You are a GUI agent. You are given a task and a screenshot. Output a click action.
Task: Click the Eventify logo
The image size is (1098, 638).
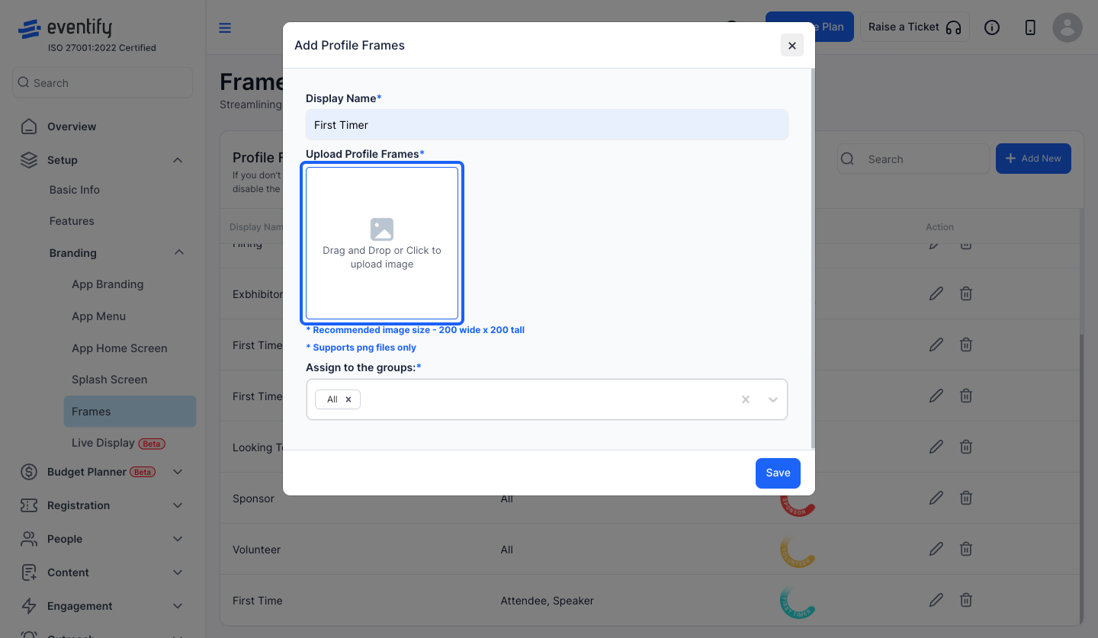coord(66,29)
